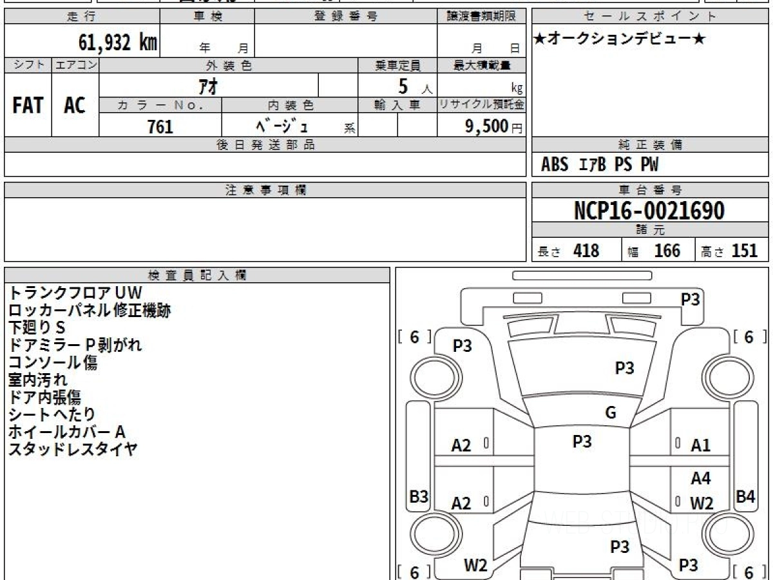773x580 pixels.
Task: Select the 外装色 header
Action: click(x=229, y=65)
